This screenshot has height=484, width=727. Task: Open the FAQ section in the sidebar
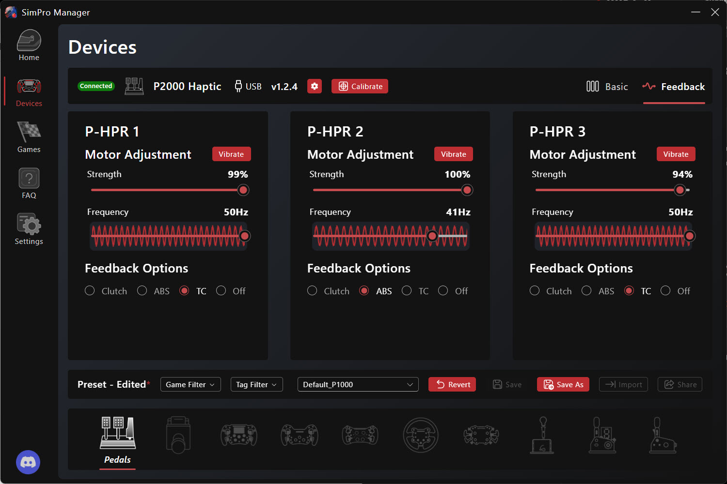(x=29, y=183)
